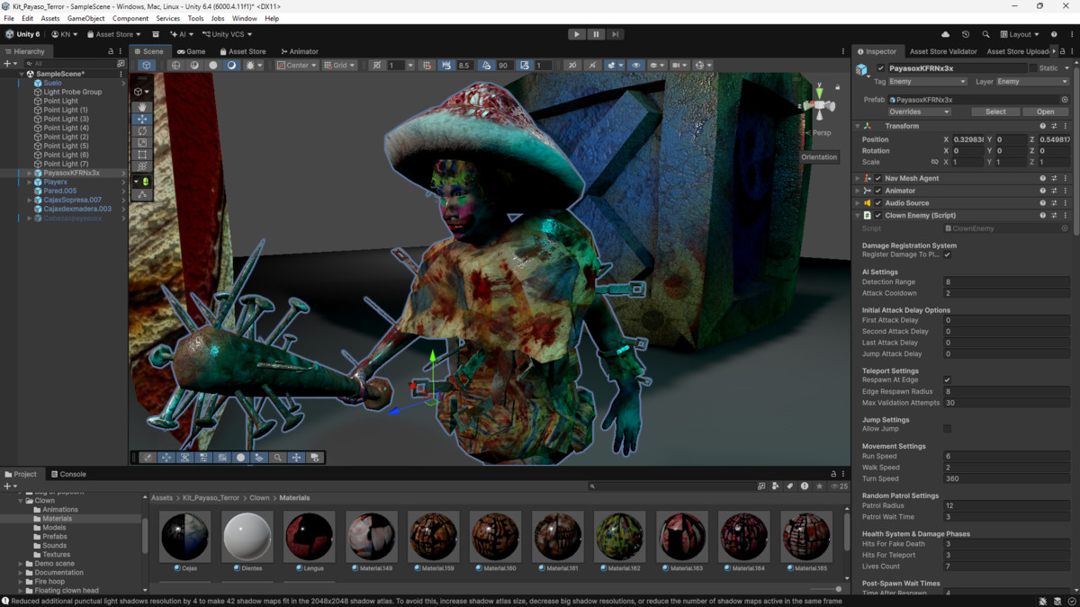Open Nav Mesh Agent preset icon
1080x607 pixels.
click(x=1054, y=178)
